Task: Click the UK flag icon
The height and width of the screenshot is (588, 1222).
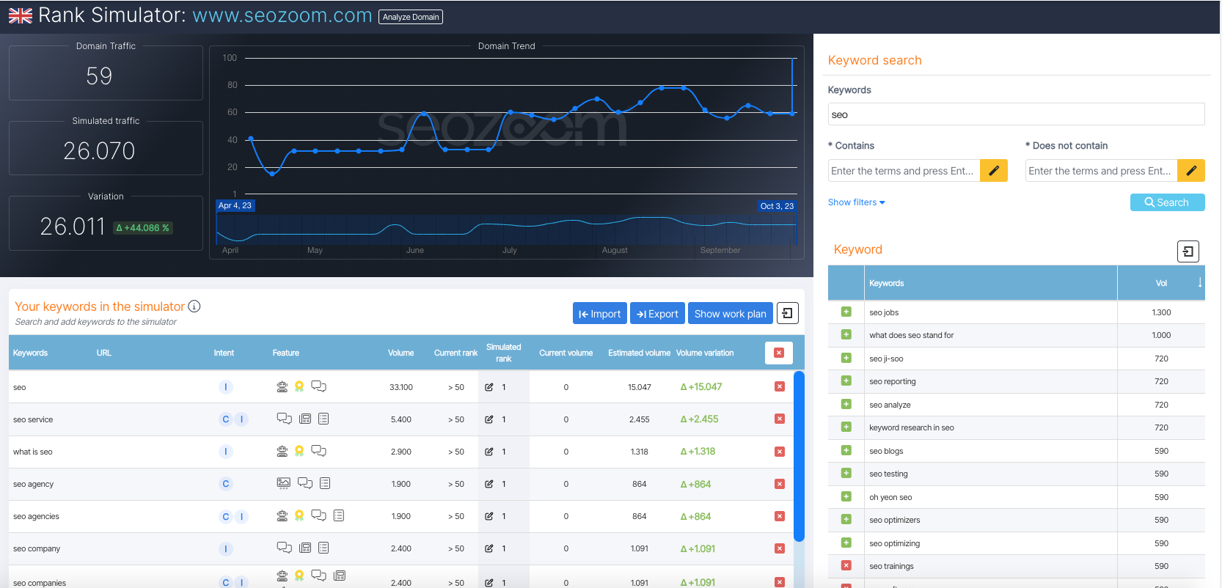Action: click(x=21, y=16)
